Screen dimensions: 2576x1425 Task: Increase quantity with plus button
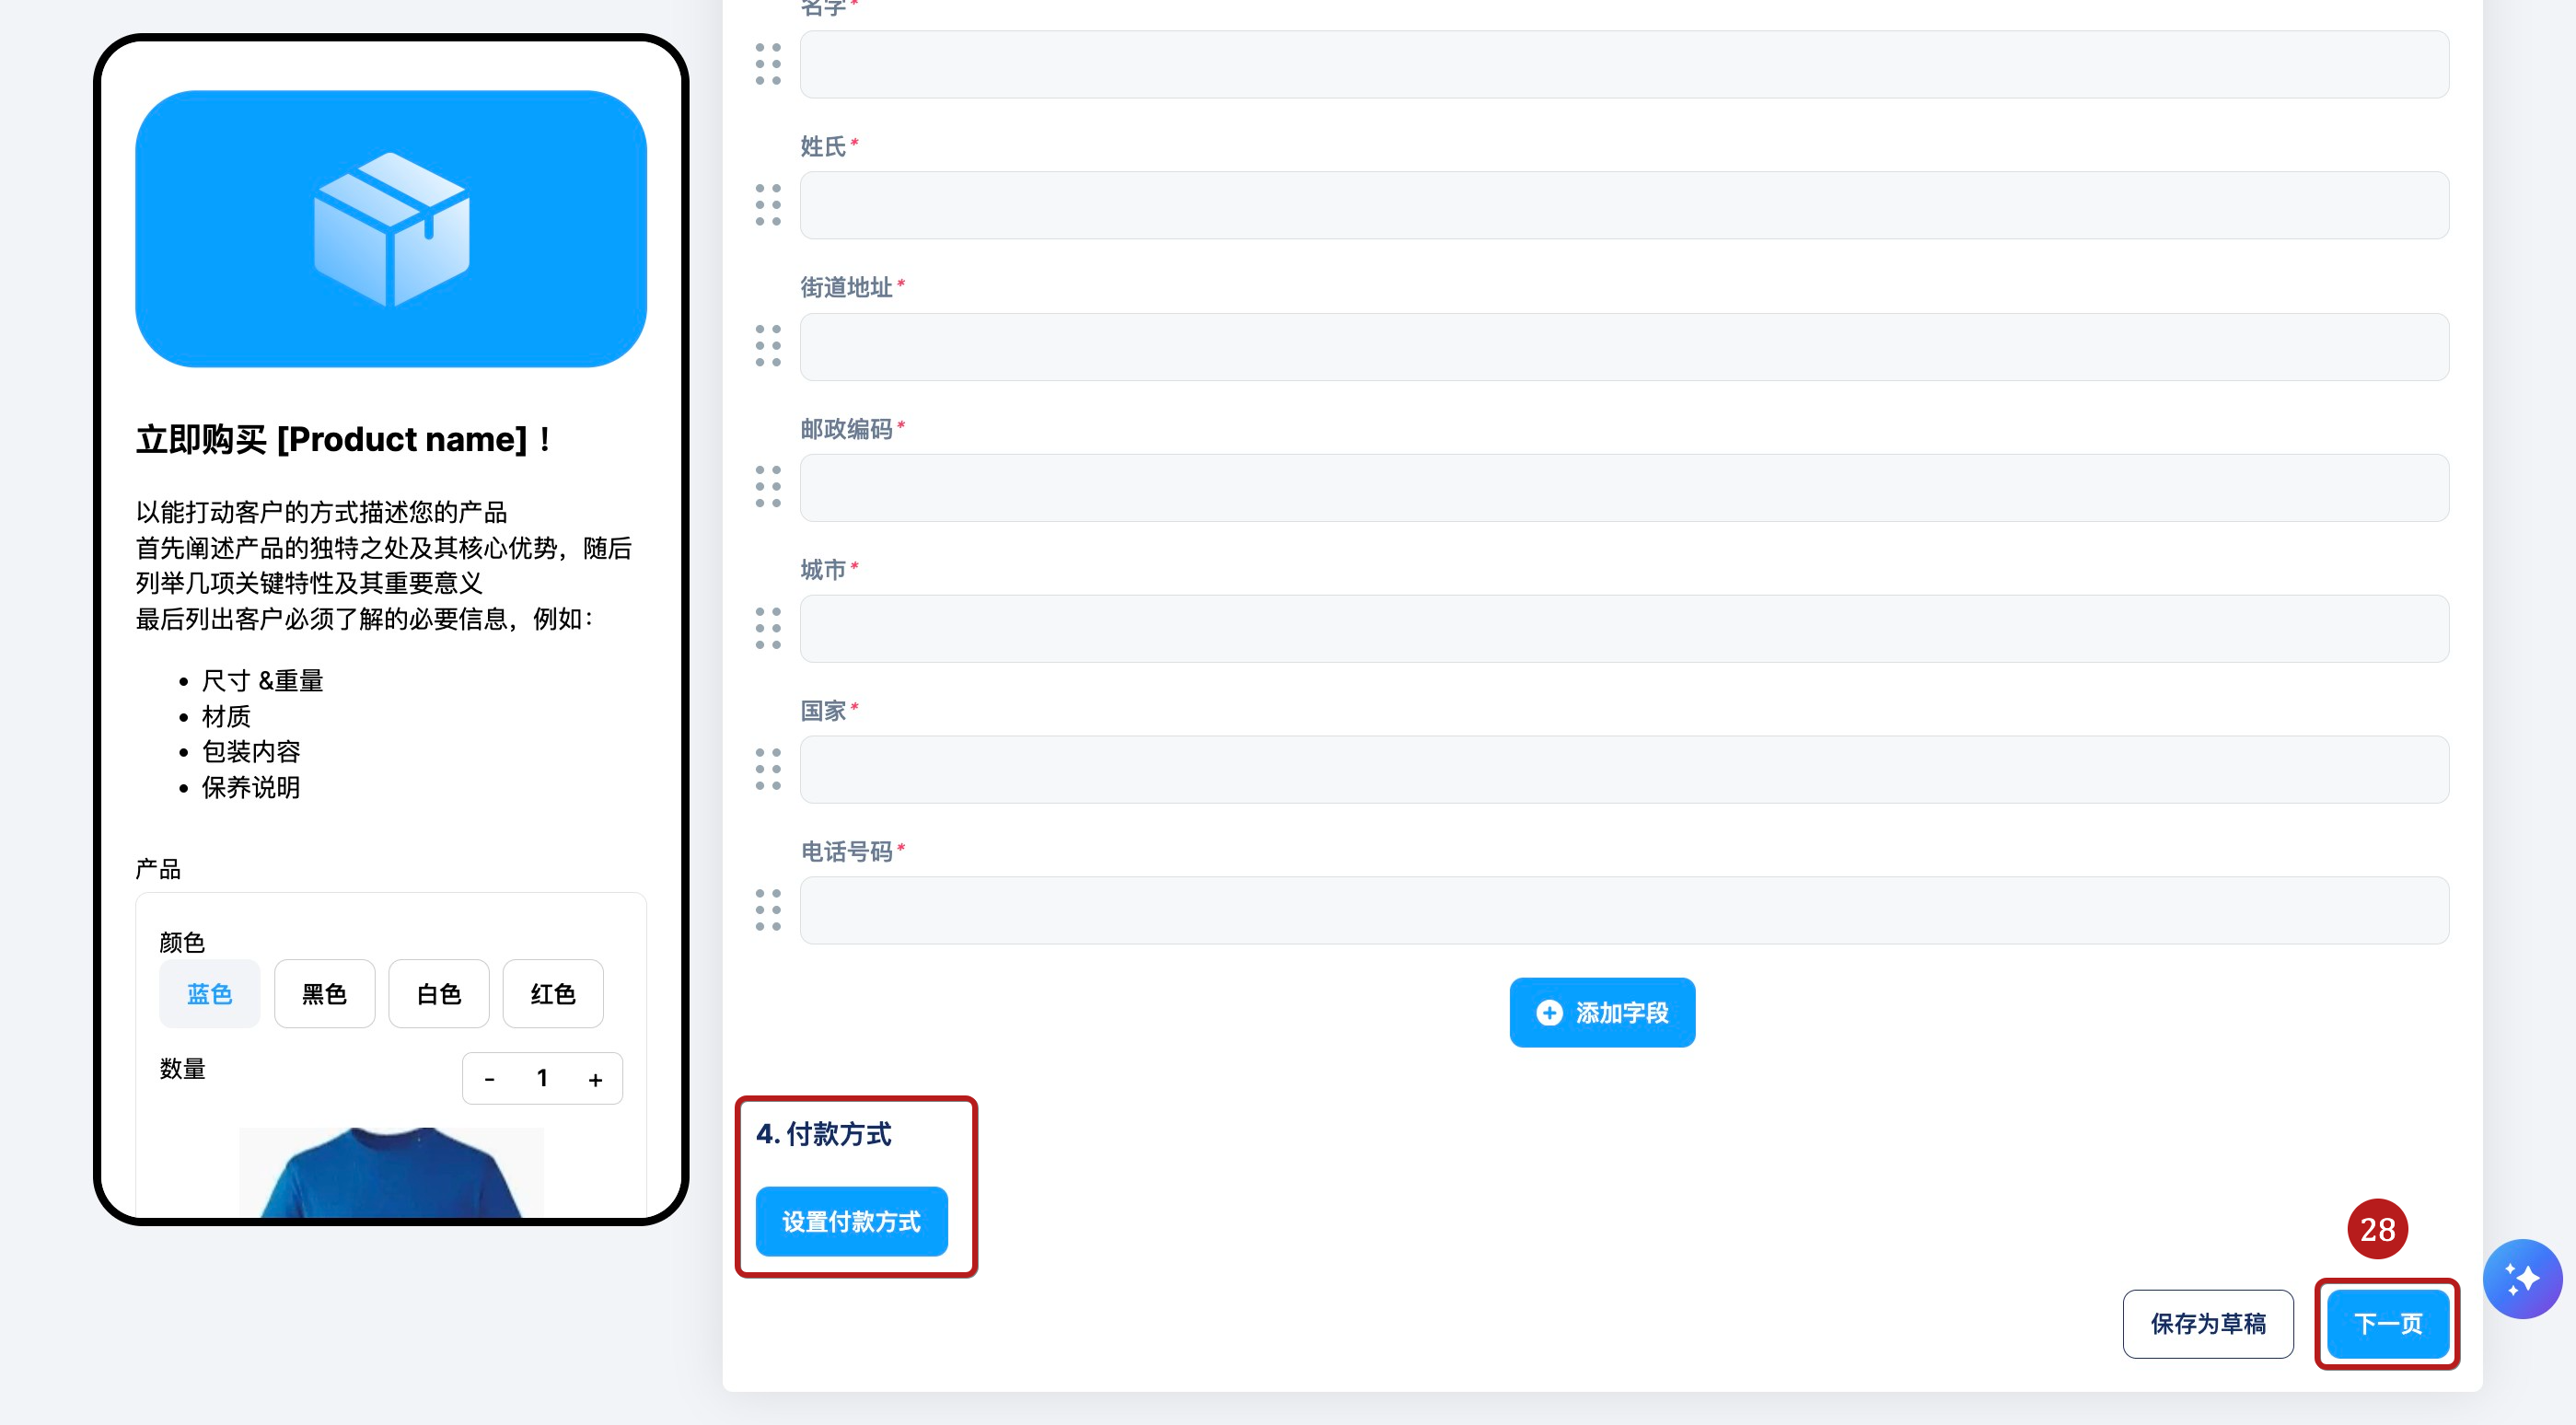click(595, 1079)
